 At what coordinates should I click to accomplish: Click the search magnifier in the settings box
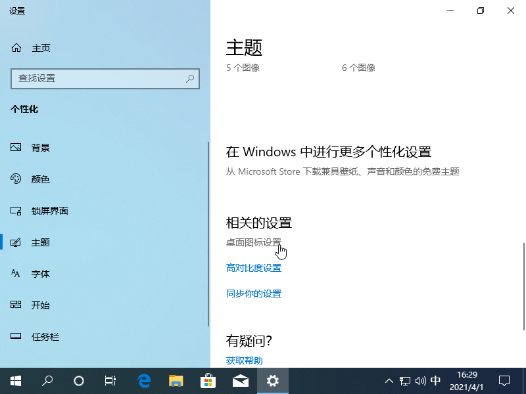190,78
